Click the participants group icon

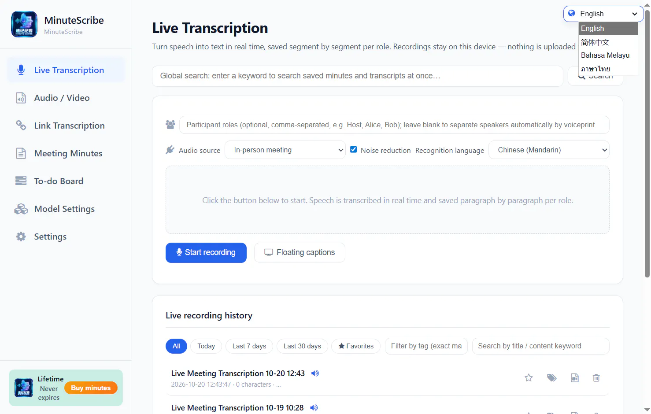(x=170, y=125)
